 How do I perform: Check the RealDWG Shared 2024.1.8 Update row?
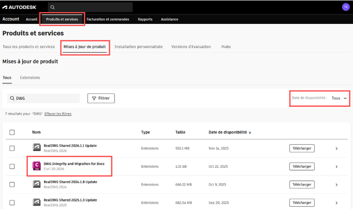(x=12, y=185)
